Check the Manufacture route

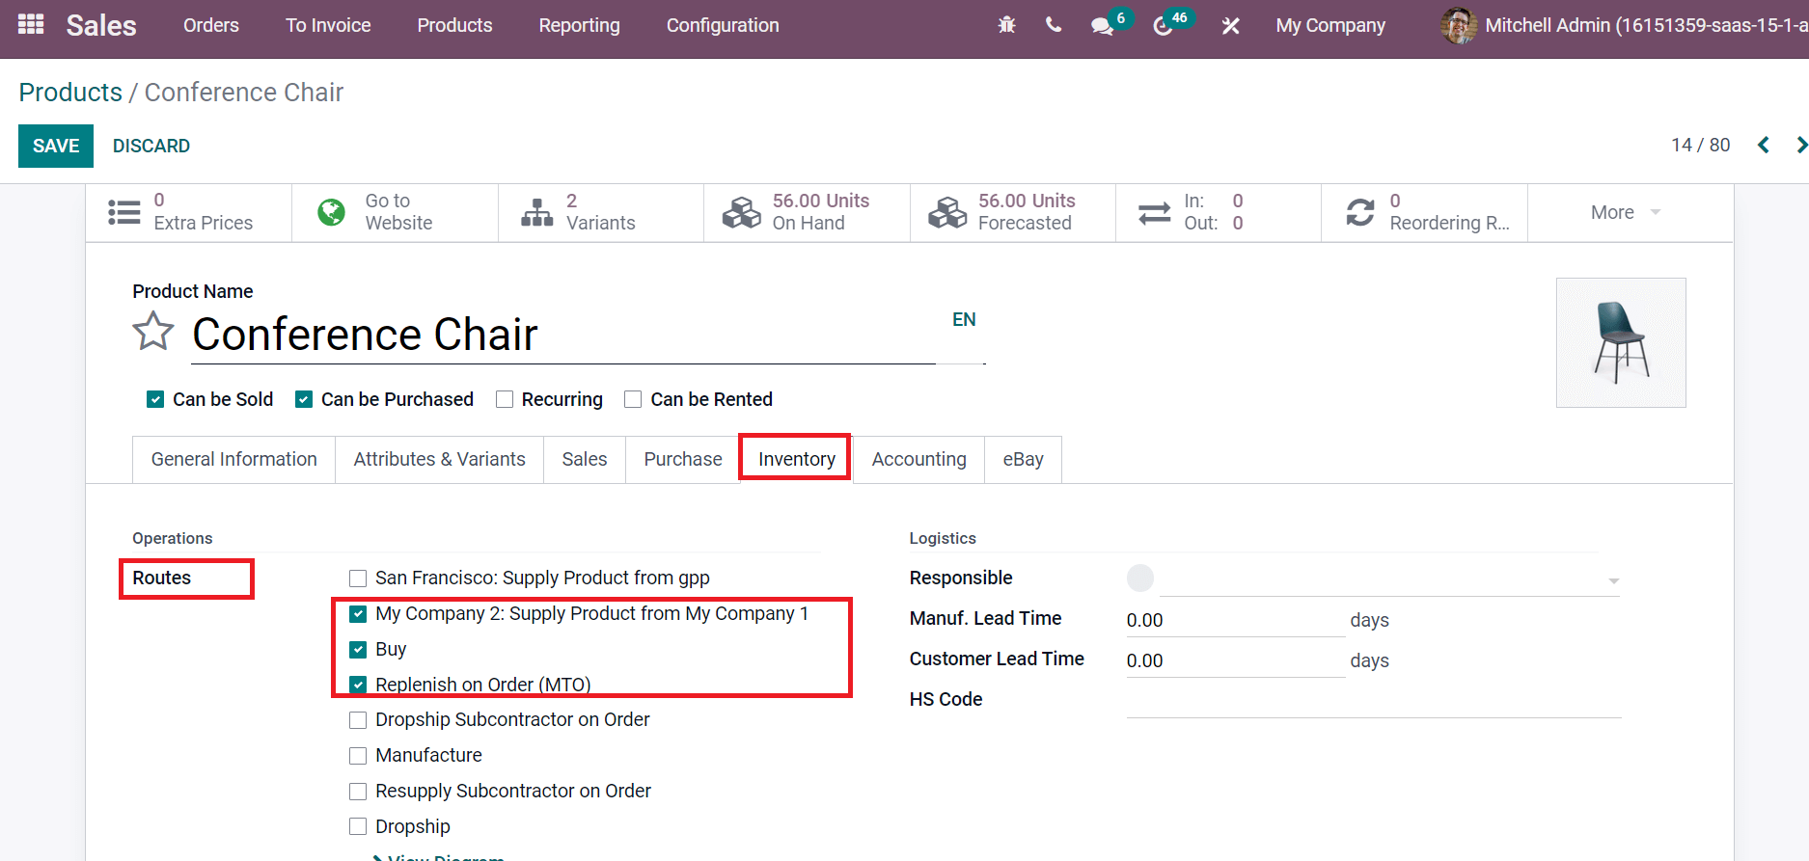(x=358, y=756)
